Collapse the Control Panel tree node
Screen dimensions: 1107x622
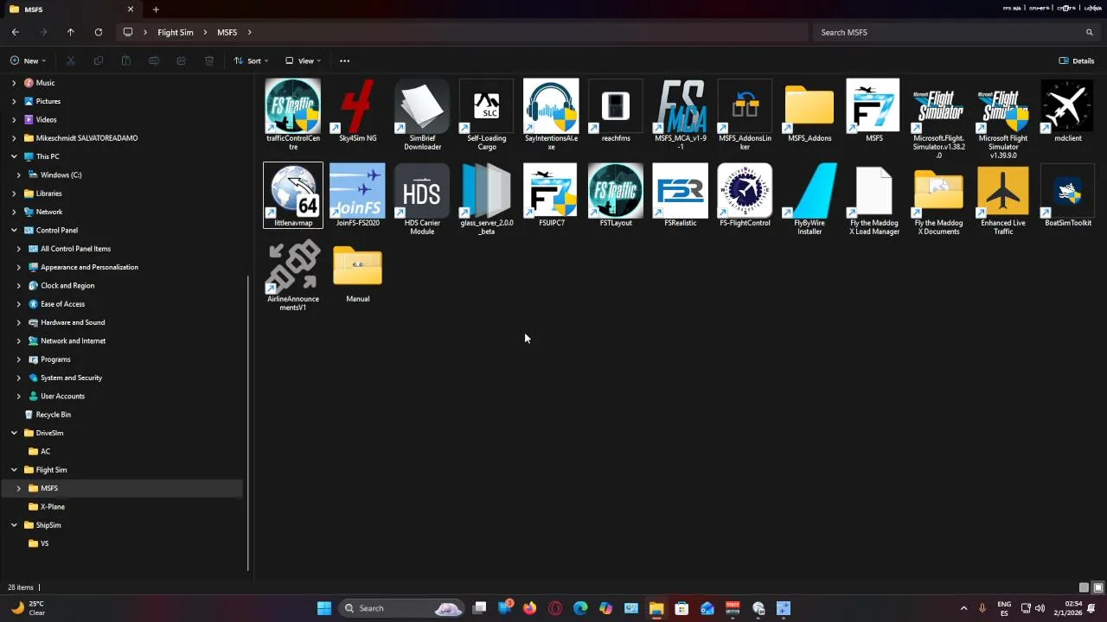tap(14, 230)
